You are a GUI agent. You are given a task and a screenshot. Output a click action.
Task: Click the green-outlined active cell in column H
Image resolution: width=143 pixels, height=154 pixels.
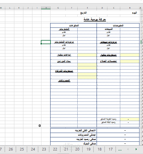(46, 42)
